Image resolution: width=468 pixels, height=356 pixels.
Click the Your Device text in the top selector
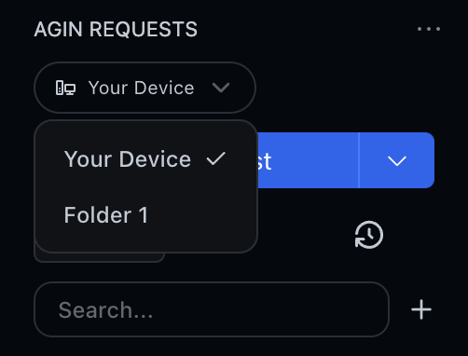click(142, 88)
